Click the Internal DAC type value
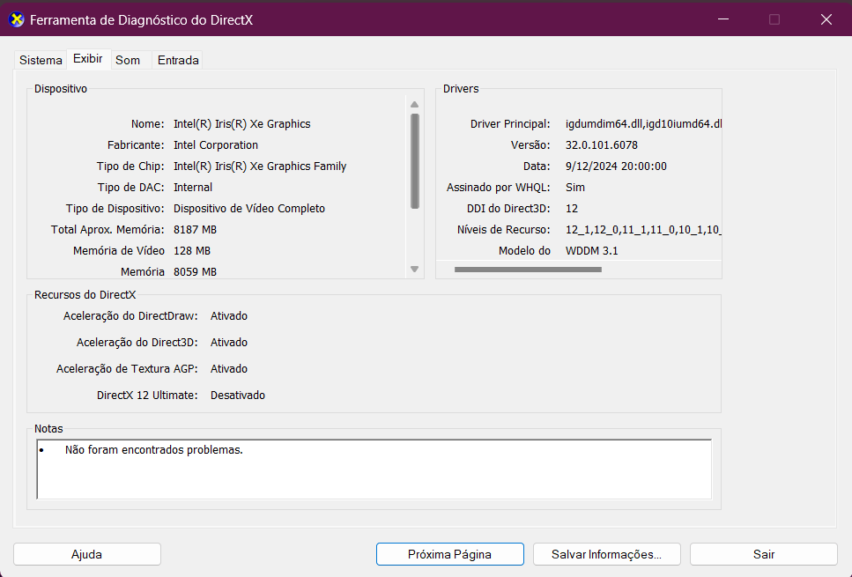 click(x=193, y=188)
